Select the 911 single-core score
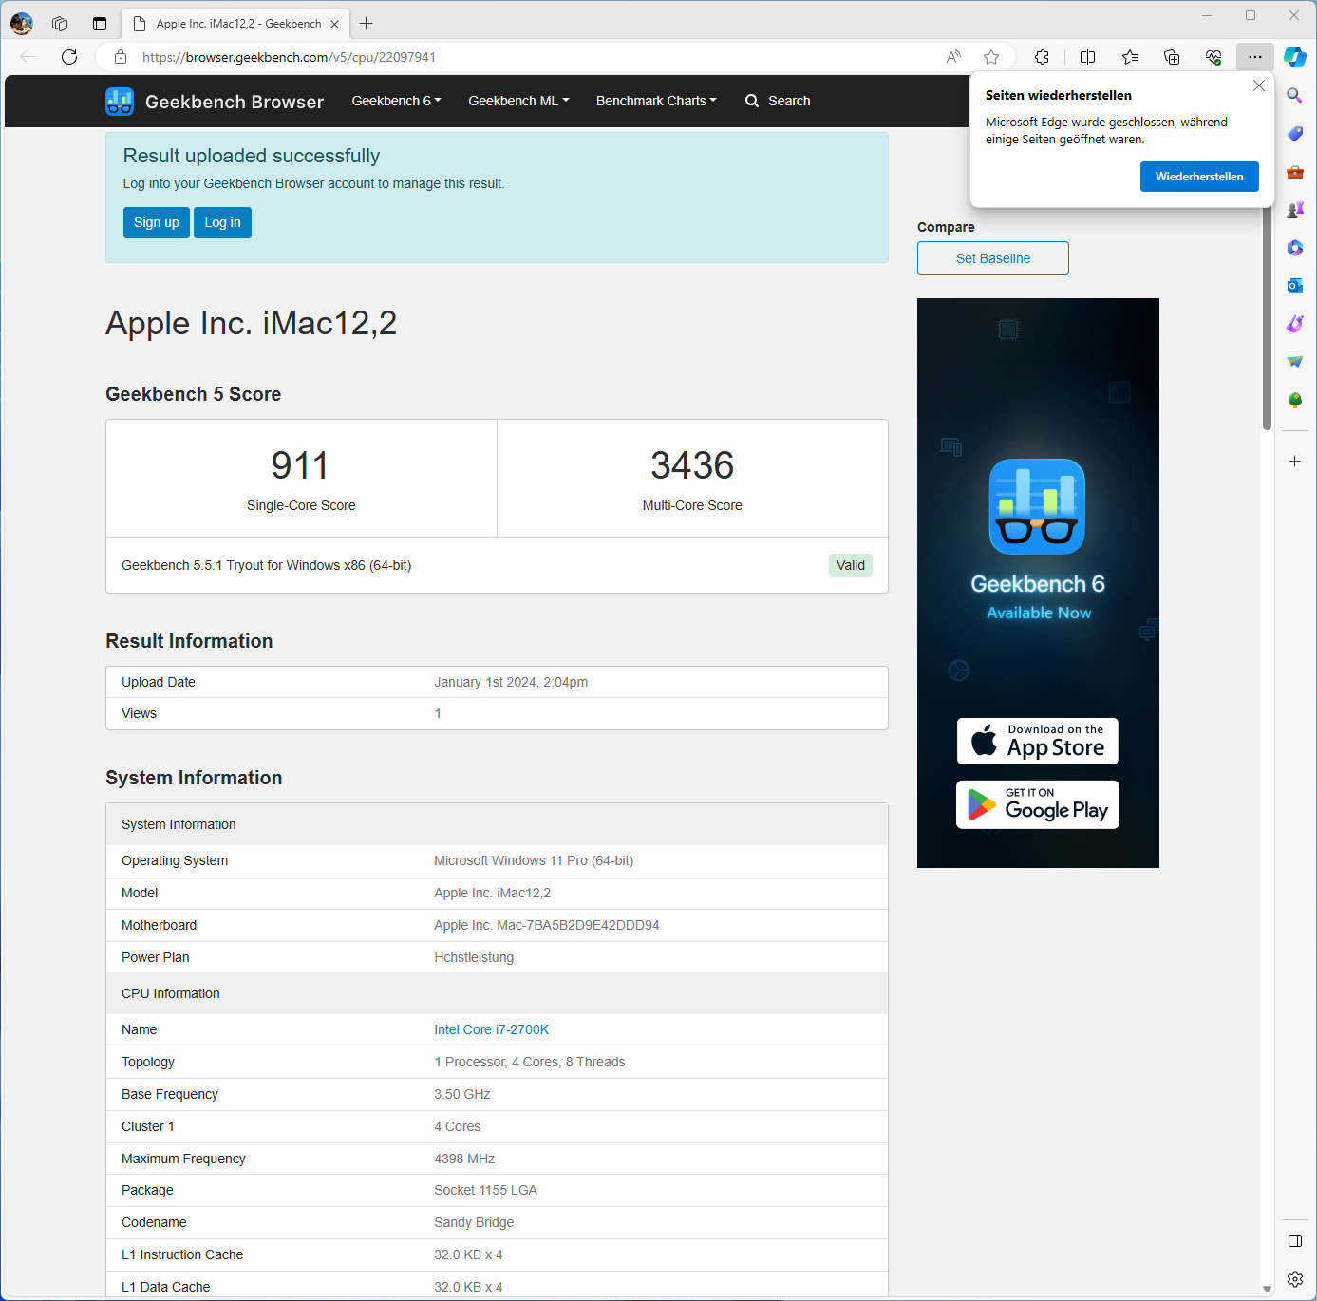 (300, 465)
